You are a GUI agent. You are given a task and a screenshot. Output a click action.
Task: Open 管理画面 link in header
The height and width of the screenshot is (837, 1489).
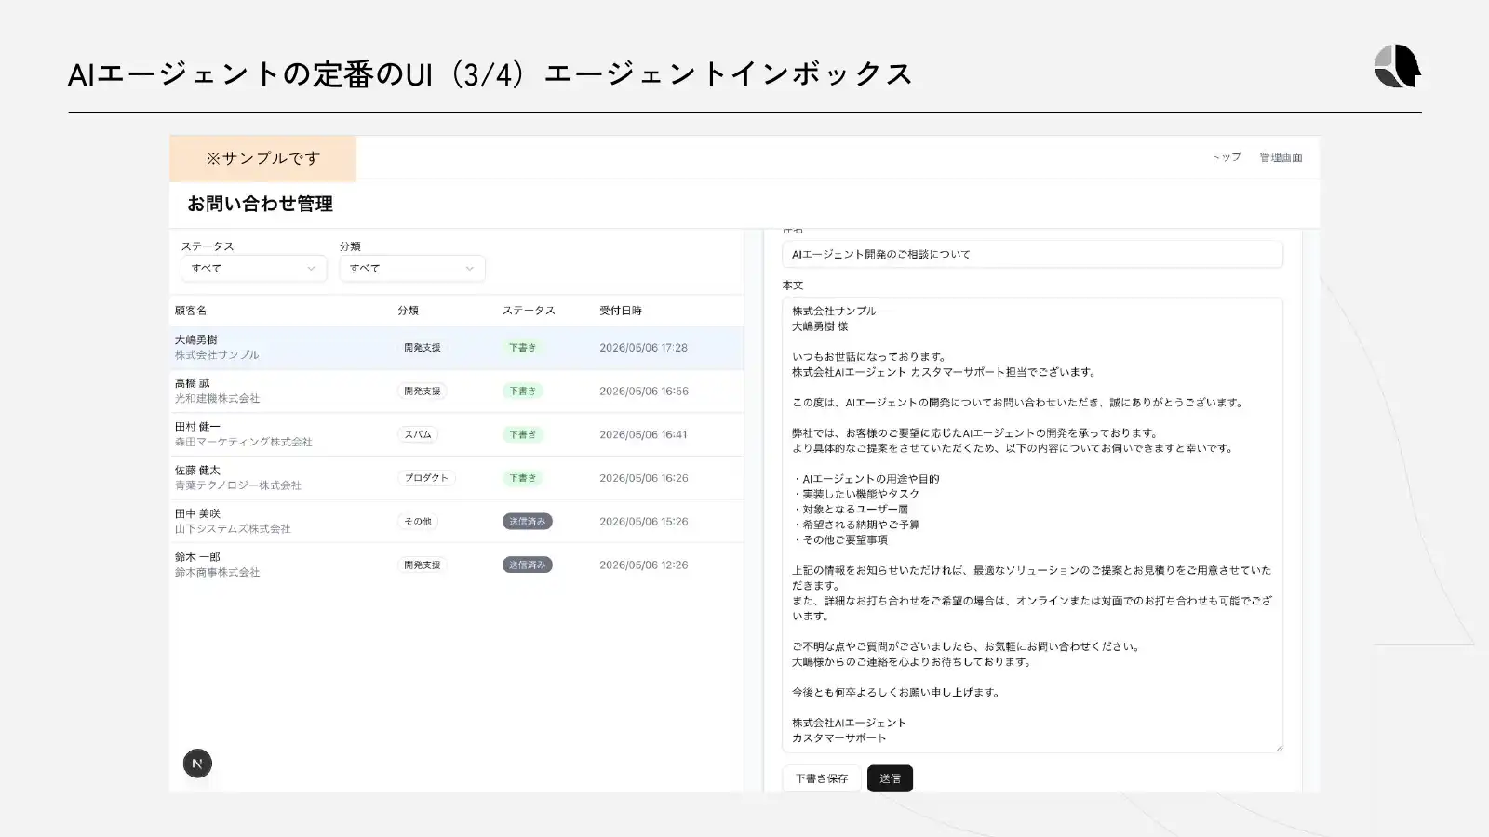coord(1281,157)
